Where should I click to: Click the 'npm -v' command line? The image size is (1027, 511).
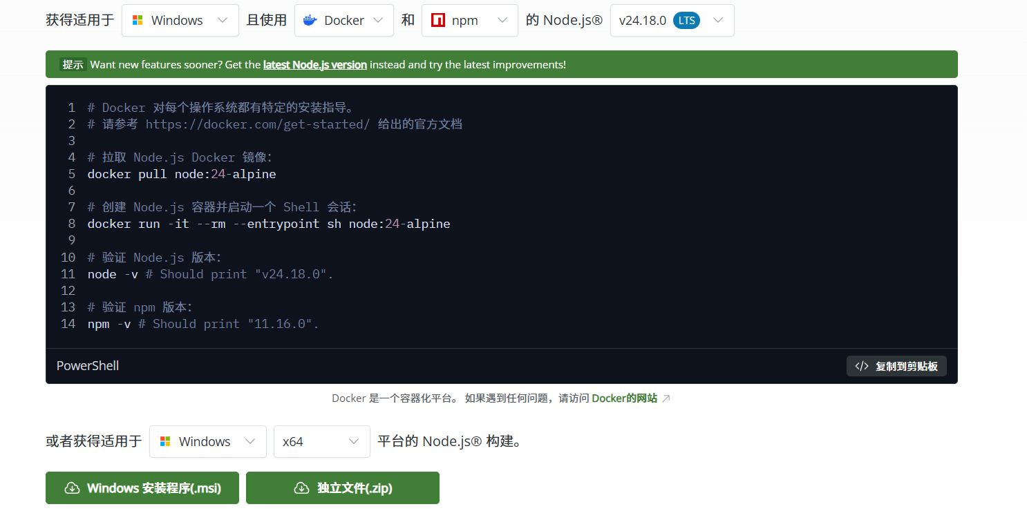point(203,324)
